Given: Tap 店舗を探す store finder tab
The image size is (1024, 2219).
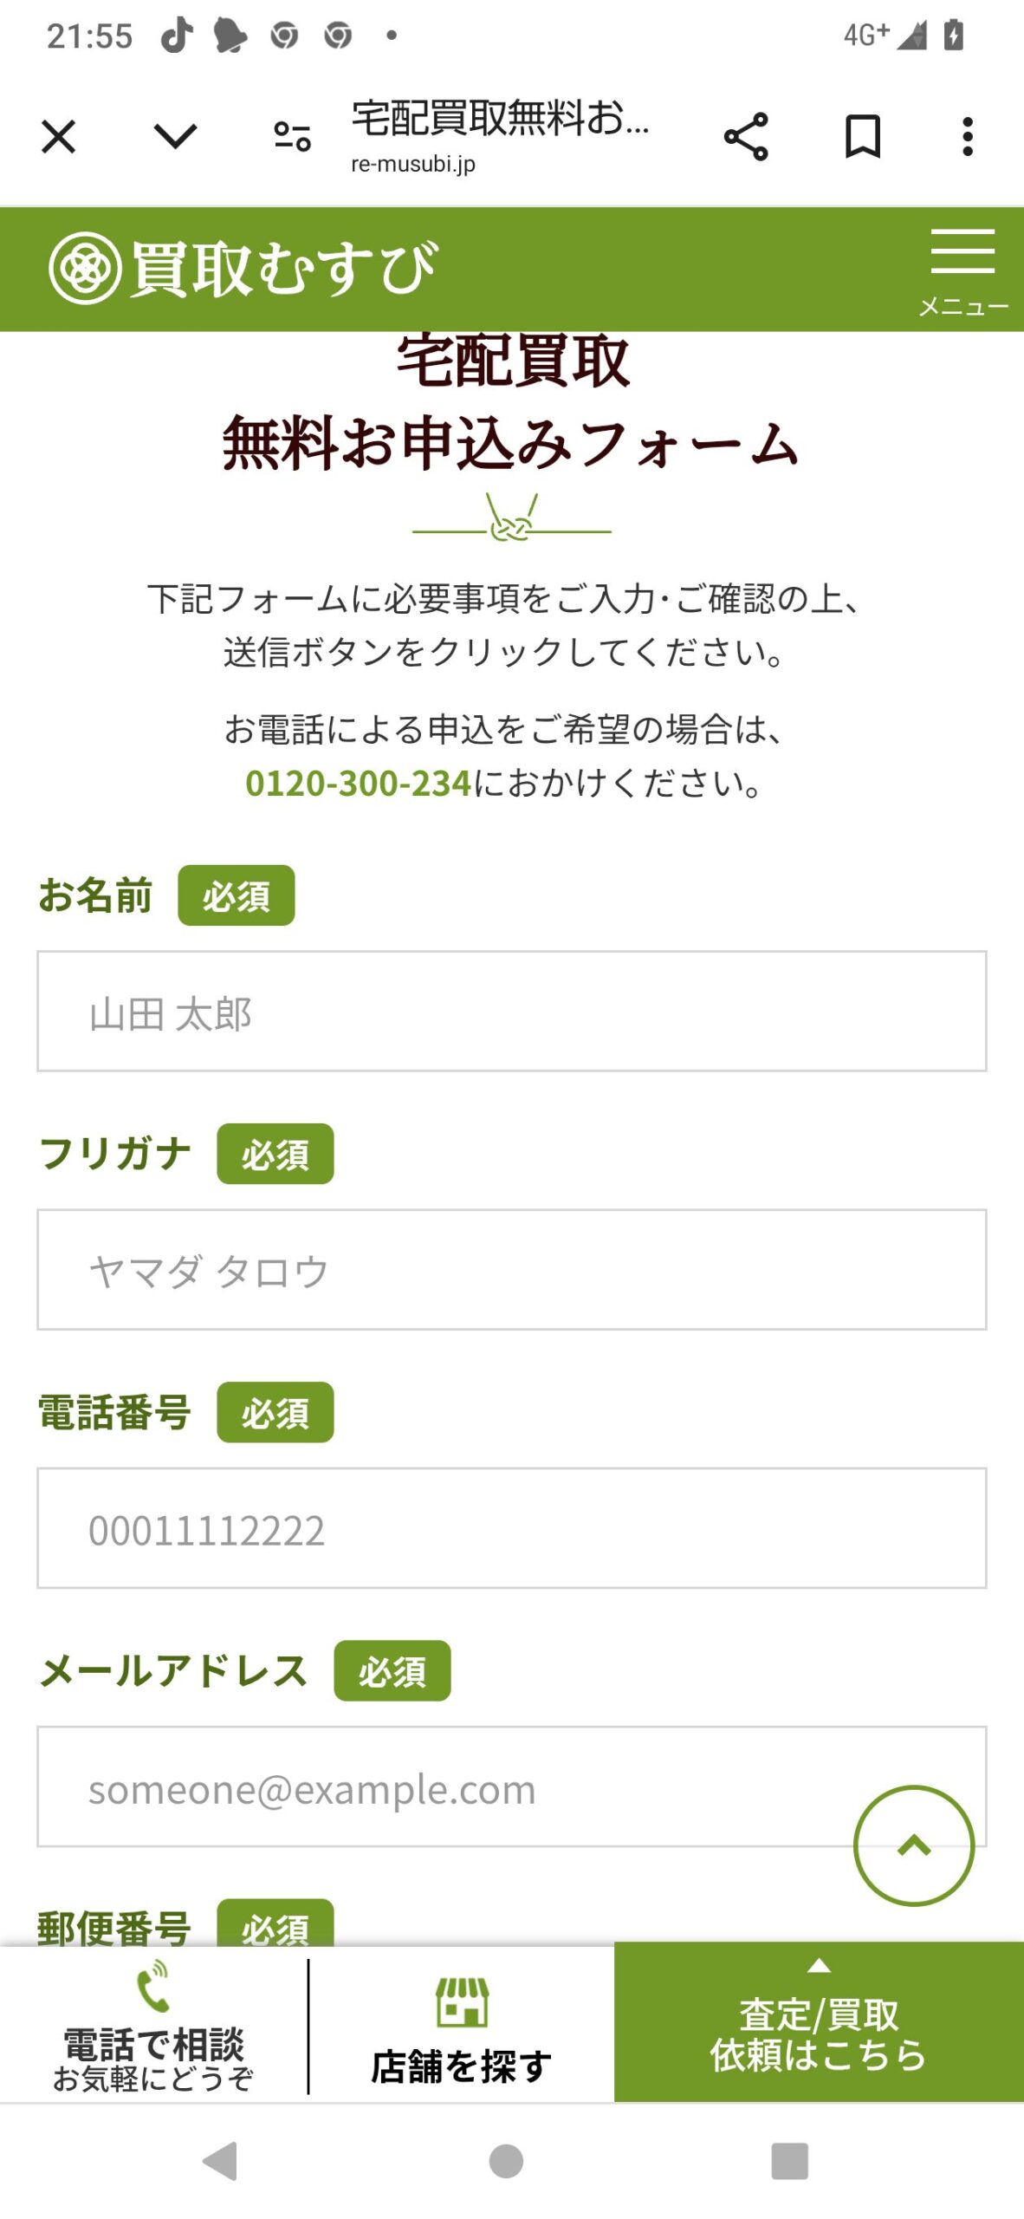Looking at the screenshot, I should tap(462, 2028).
